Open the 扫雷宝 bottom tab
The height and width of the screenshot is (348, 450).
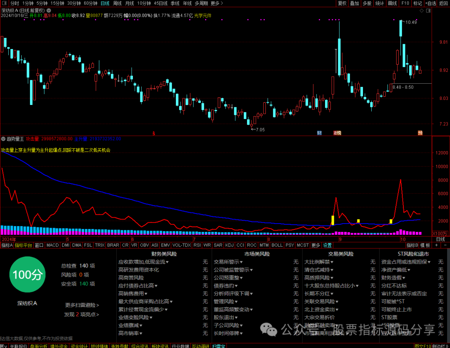coord(219,346)
